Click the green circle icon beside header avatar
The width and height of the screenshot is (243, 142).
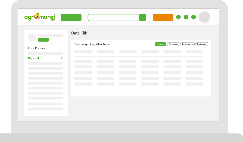point(194,17)
